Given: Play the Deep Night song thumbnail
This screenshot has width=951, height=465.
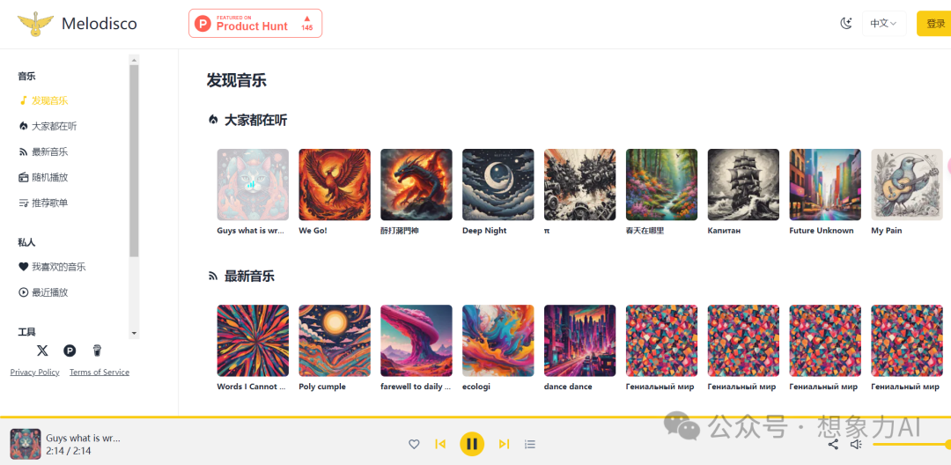Looking at the screenshot, I should click(498, 184).
